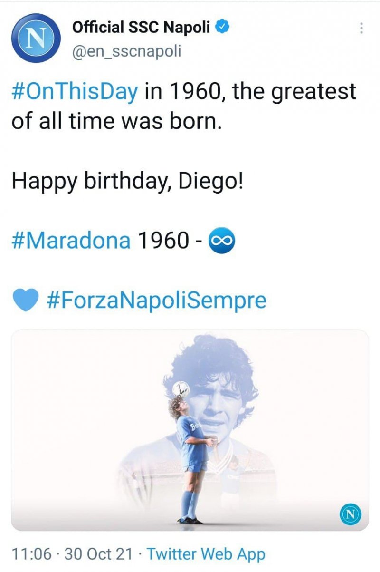Click the @en_sscnapoli handle

pyautogui.click(x=126, y=51)
